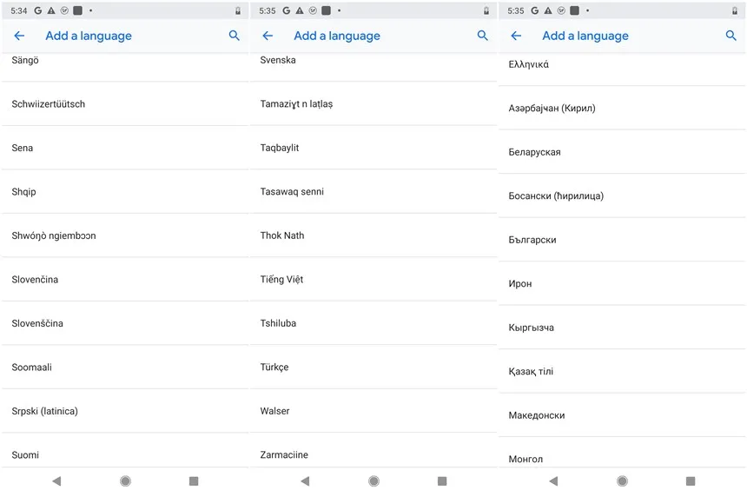Tap Android home button under Suomi screen
Image resolution: width=747 pixels, height=497 pixels.
point(125,481)
